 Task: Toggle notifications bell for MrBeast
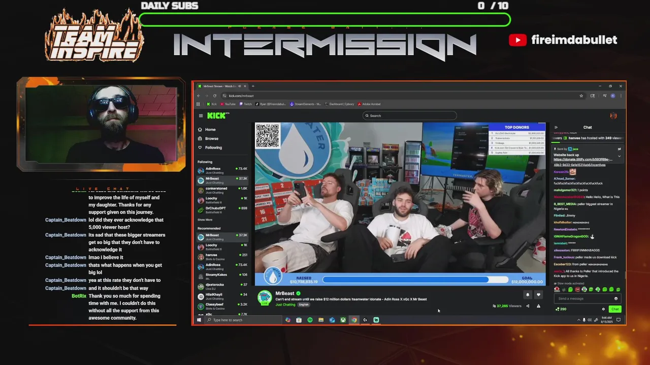[x=528, y=295]
